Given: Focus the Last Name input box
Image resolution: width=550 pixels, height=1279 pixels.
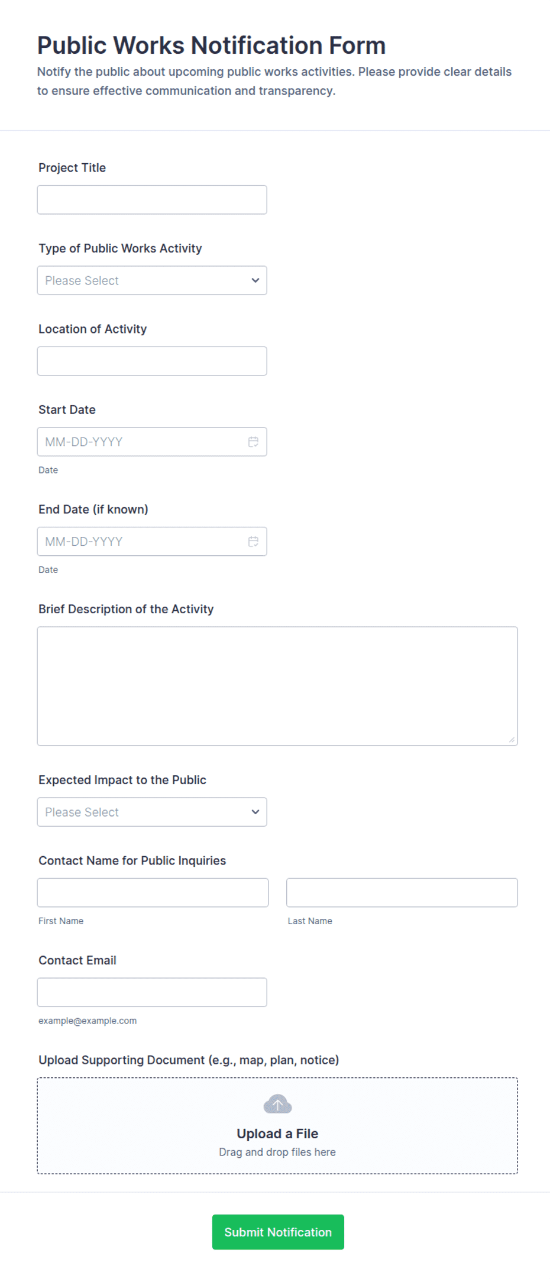Looking at the screenshot, I should (402, 892).
